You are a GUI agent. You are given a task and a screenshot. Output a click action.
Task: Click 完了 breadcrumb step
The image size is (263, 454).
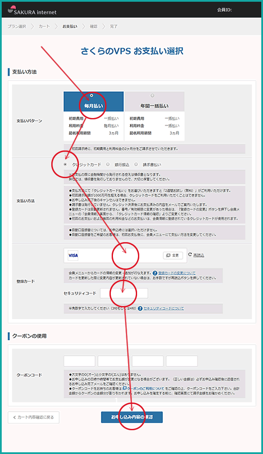[114, 26]
